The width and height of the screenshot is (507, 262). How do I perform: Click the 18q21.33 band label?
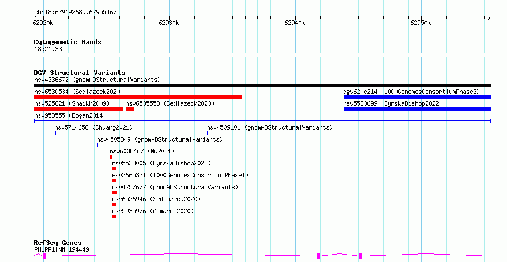tap(48, 49)
